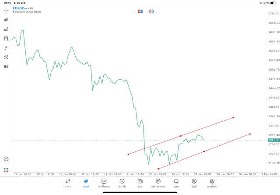The height and width of the screenshot is (195, 280).
Task: Open the ข่าว (News) tab
Action: (x=140, y=183)
